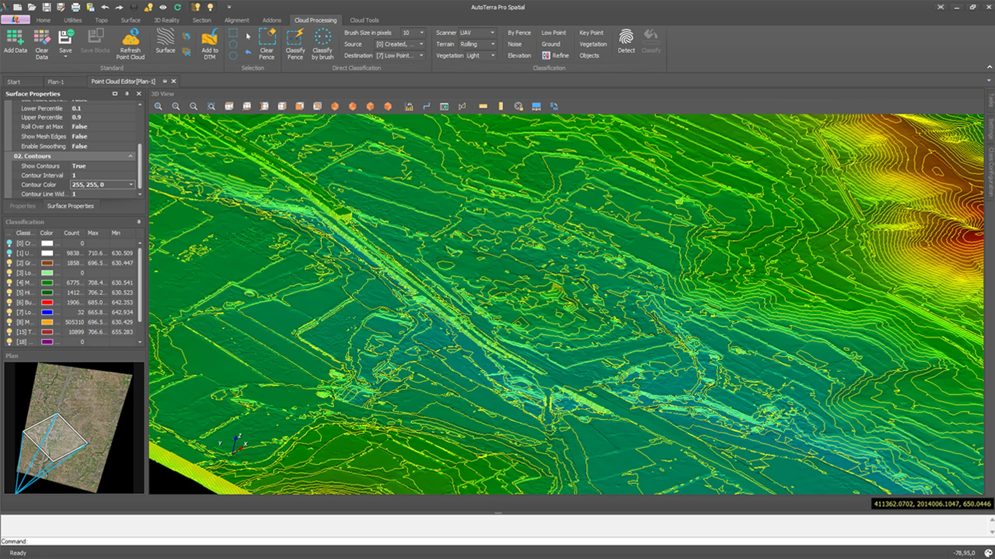Click the blue color swatch for class [7]
The width and height of the screenshot is (995, 559).
(47, 312)
